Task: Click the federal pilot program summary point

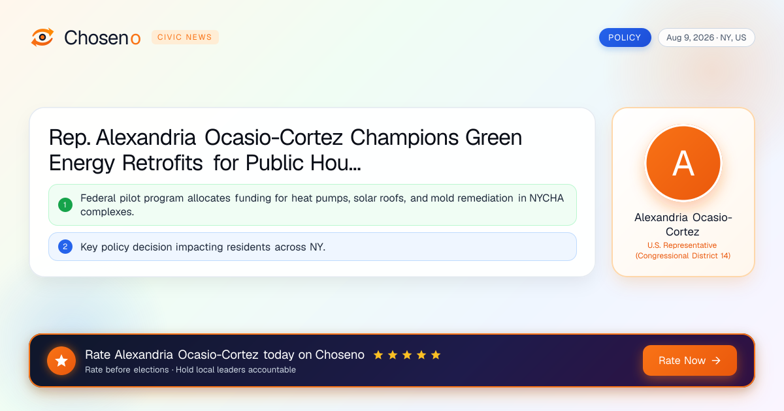Action: 312,205
